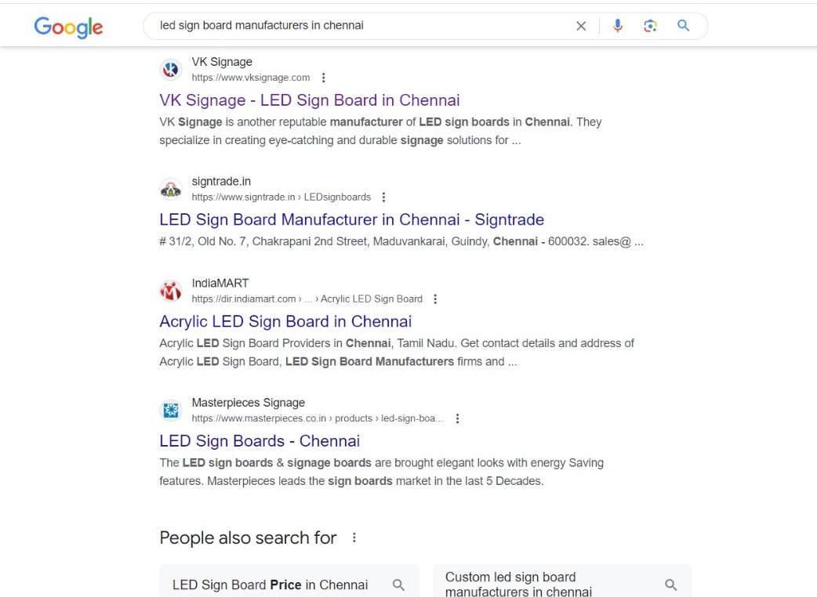817x597 pixels.
Task: Open LED Sign Boards - Chennai link
Action: (260, 440)
